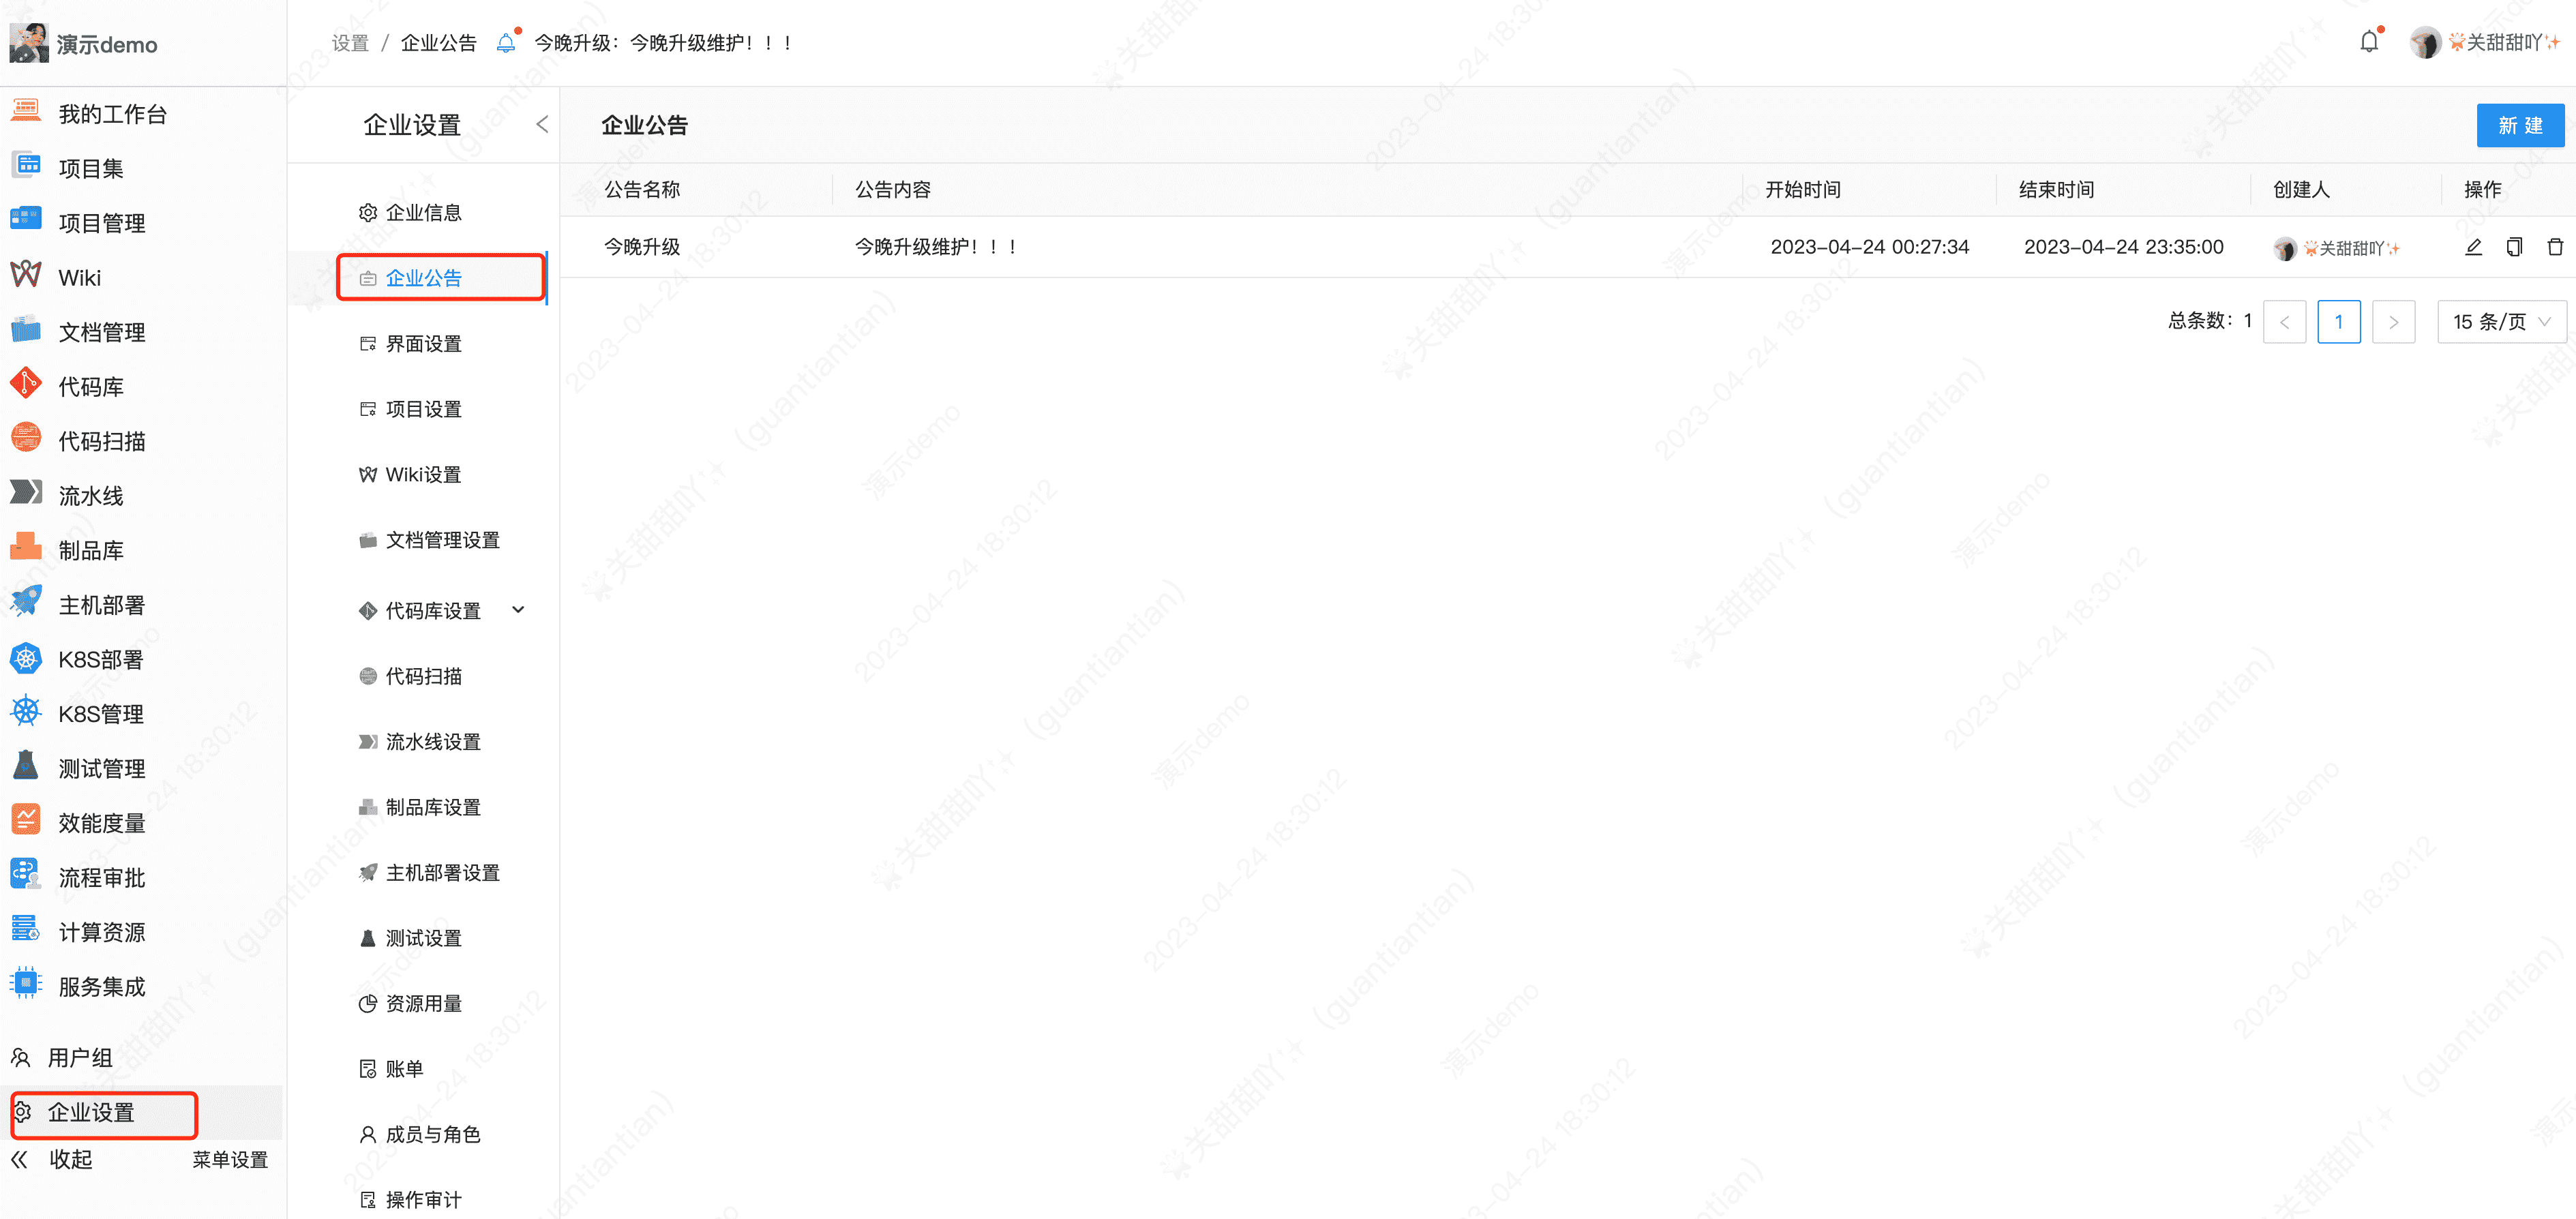Viewport: 2576px width, 1219px height.
Task: Edit the 今晚升级 announcement
Action: (x=2474, y=247)
